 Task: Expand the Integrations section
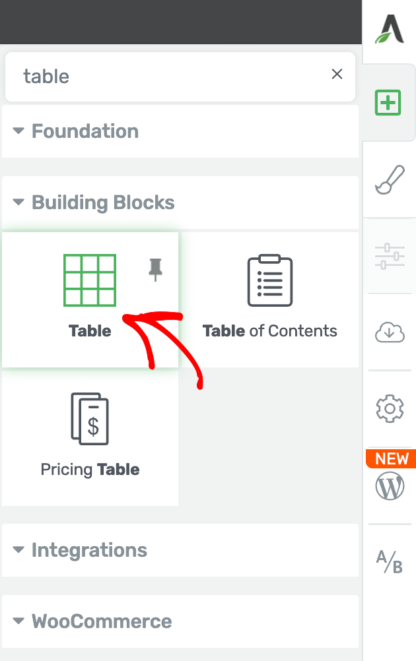point(18,550)
